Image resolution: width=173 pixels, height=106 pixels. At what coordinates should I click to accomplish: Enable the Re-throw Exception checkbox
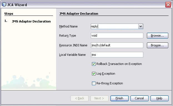(x=94, y=83)
